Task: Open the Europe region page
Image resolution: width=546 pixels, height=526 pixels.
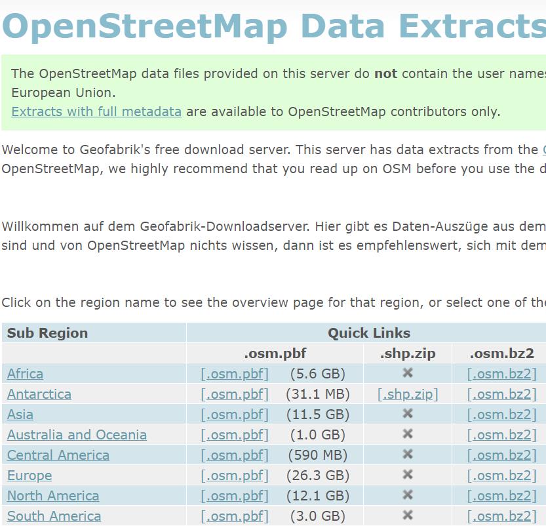Action: pyautogui.click(x=29, y=475)
